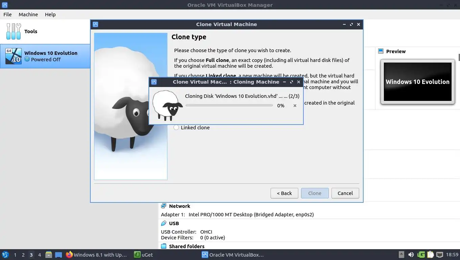This screenshot has width=460, height=260.
Task: Go Back in the Clone wizard
Action: click(x=284, y=193)
